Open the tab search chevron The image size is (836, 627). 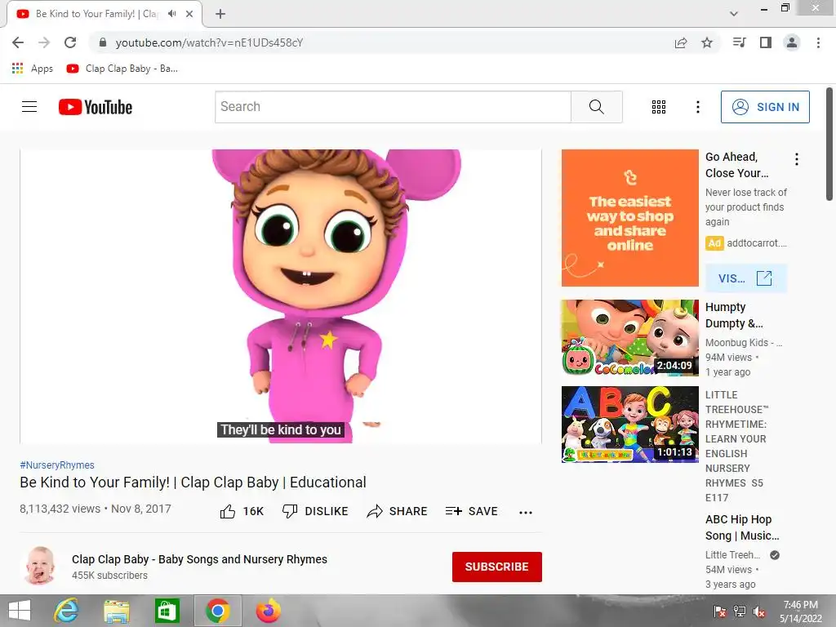[x=734, y=14]
